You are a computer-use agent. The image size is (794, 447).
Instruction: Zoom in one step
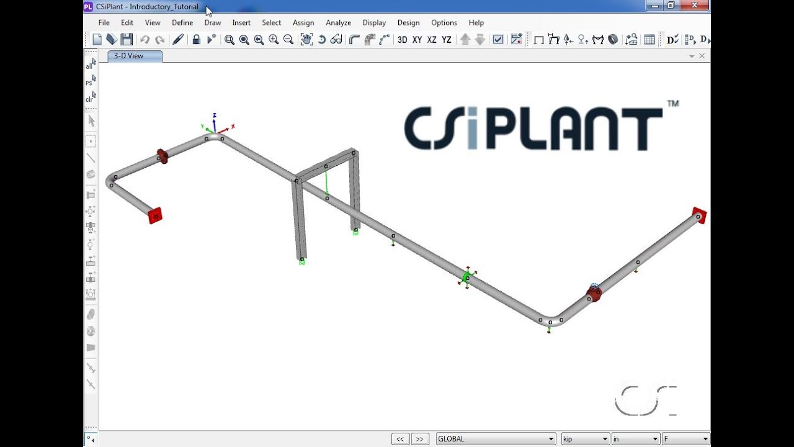click(274, 40)
